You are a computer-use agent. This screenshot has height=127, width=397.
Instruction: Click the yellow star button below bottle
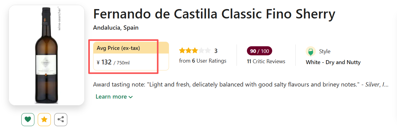coord(44,119)
